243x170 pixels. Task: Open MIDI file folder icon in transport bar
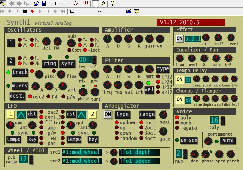(129, 11)
